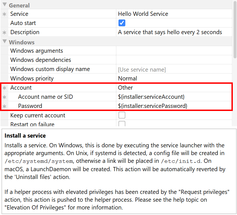This screenshot has width=237, height=215.
Task: Click the asterisk beside Account name or SID
Action: [4, 97]
